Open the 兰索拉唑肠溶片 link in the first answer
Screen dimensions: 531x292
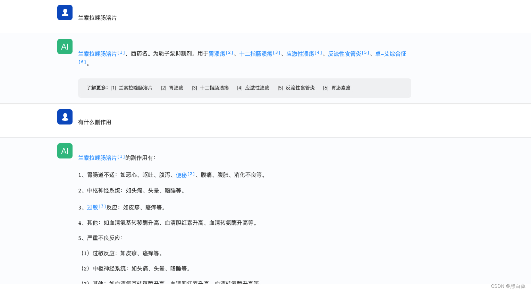click(97, 54)
